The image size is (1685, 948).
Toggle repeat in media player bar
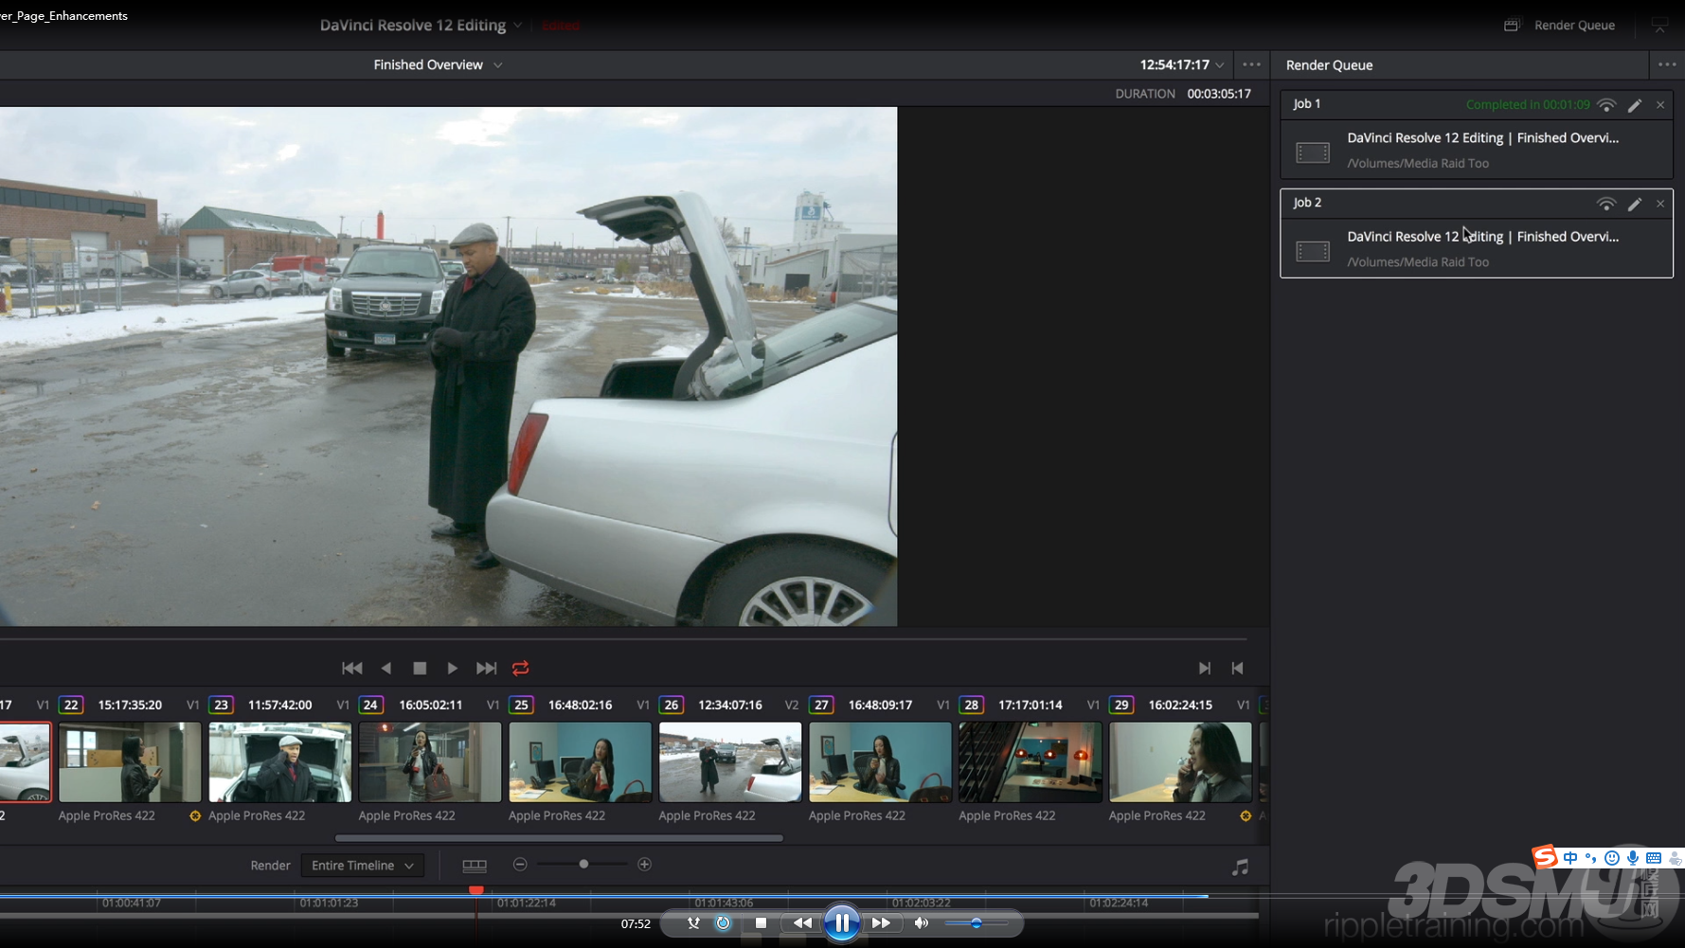point(723,922)
